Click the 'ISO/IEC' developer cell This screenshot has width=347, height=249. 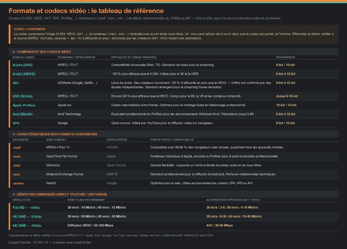(x=113, y=147)
